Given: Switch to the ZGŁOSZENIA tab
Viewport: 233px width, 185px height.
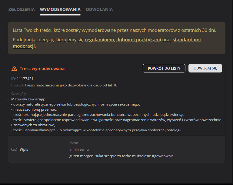Looking at the screenshot, I should click(x=22, y=9).
